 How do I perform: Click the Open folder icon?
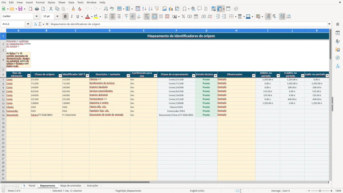(12, 9)
